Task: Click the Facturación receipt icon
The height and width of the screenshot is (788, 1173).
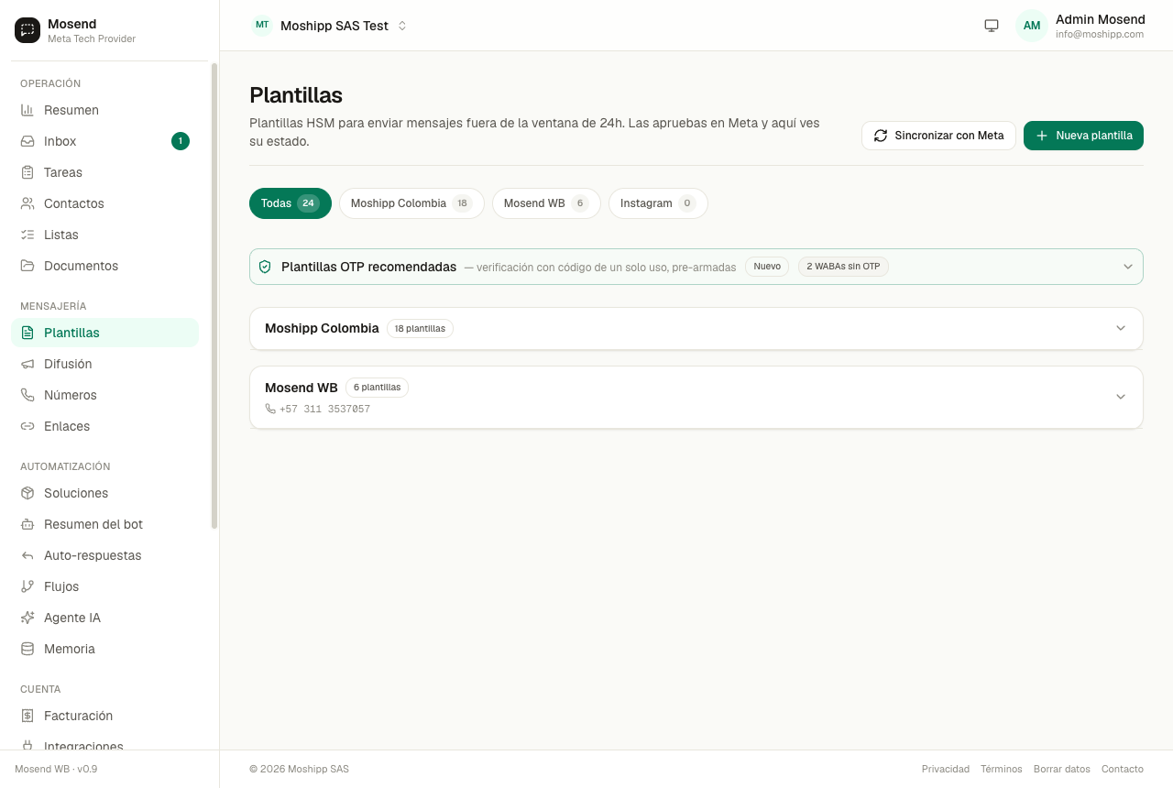Action: (x=27, y=716)
